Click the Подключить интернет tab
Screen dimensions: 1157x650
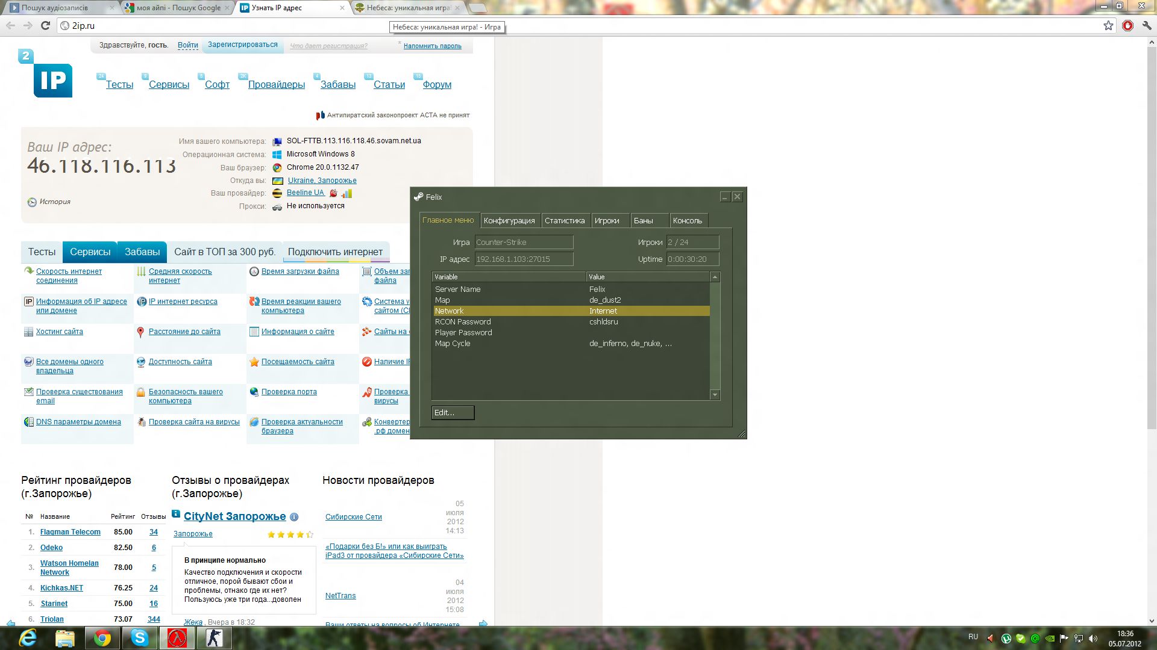(x=335, y=252)
